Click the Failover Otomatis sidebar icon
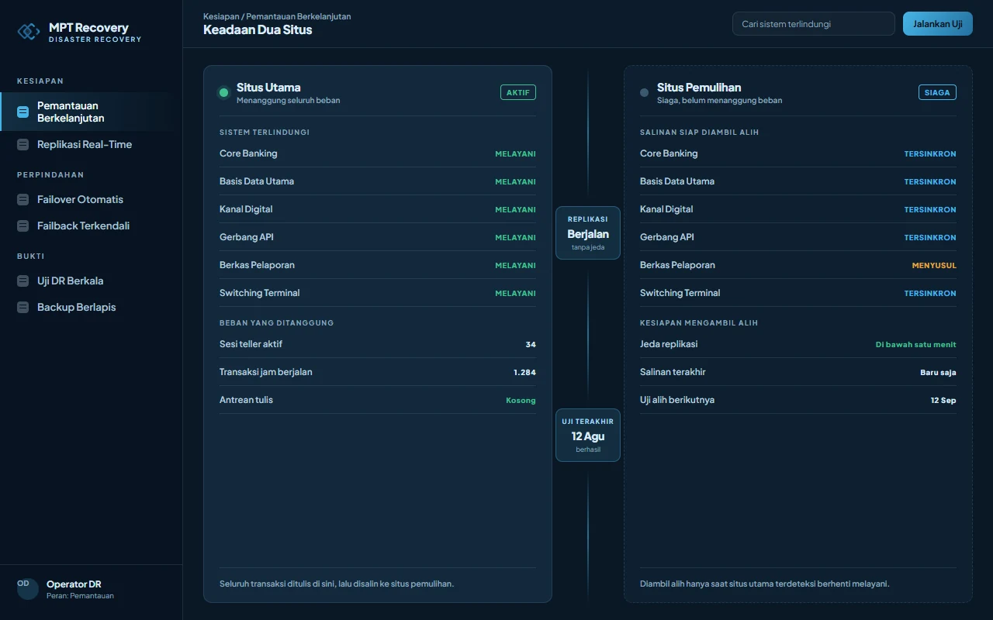Screen dimensions: 993x620 pyautogui.click(x=22, y=199)
